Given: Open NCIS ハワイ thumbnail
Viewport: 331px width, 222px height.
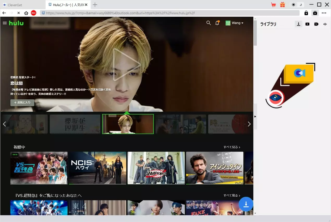Looking at the screenshot, I should [x=97, y=168].
